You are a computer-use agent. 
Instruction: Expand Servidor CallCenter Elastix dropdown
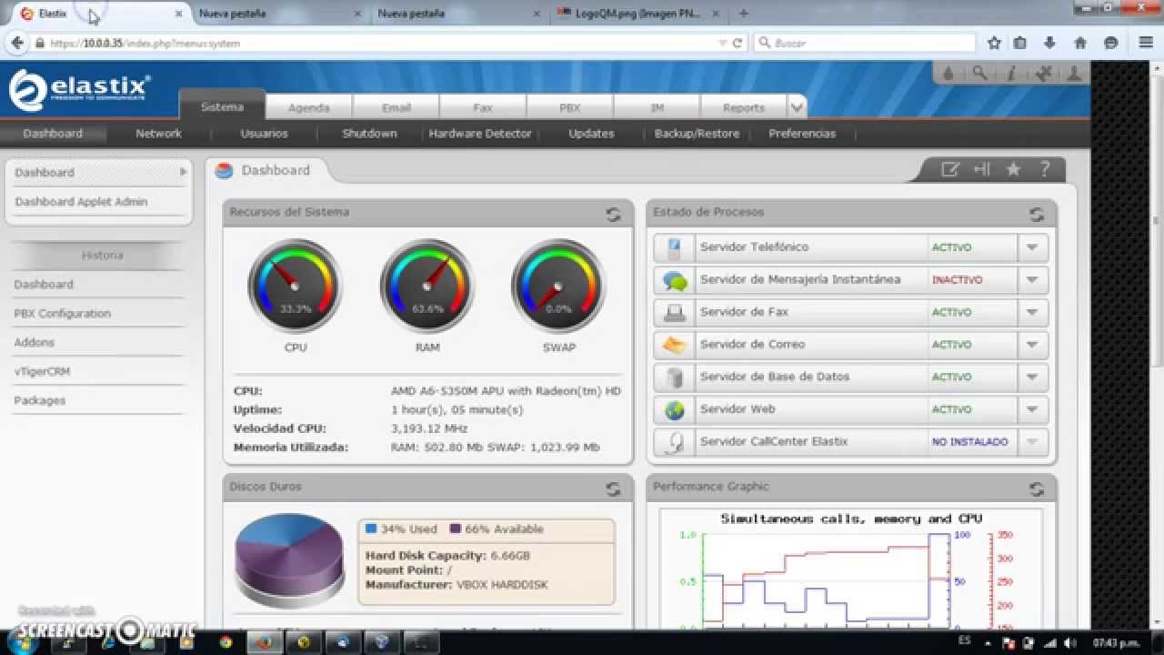pyautogui.click(x=1032, y=442)
